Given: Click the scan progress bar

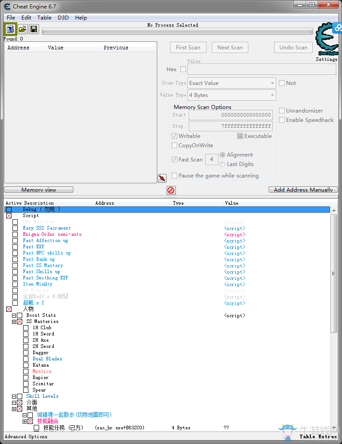Looking at the screenshot, I should pyautogui.click(x=177, y=31).
